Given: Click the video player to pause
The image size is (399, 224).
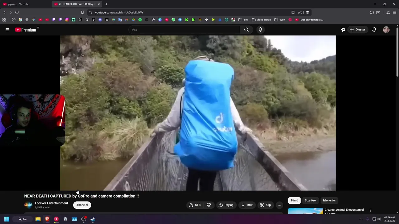Looking at the screenshot, I should (198, 113).
